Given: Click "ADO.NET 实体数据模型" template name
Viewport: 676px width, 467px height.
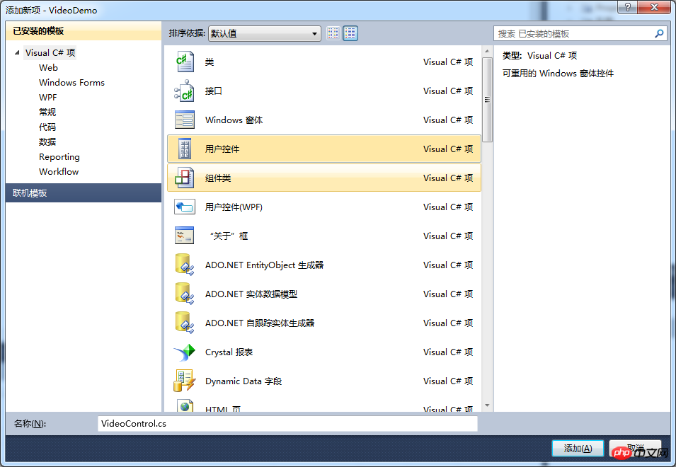Looking at the screenshot, I should click(x=251, y=294).
